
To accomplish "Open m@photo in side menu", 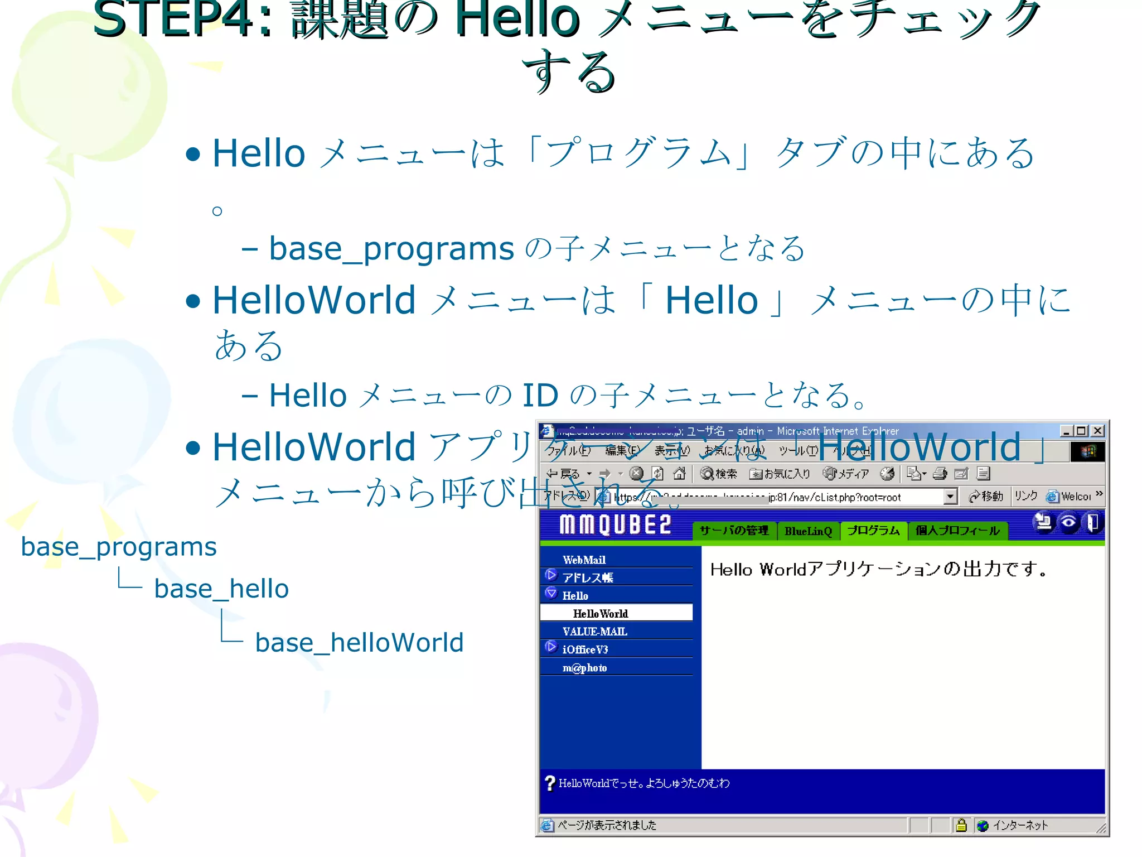I will click(584, 667).
